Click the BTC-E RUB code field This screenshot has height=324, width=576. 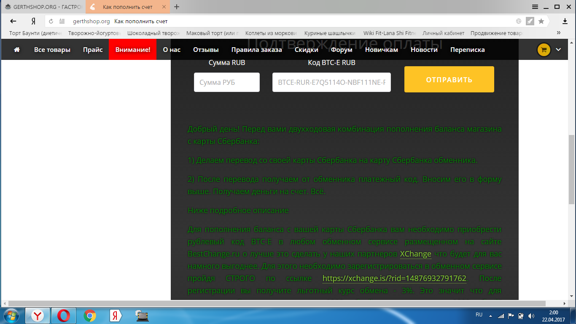pos(331,82)
